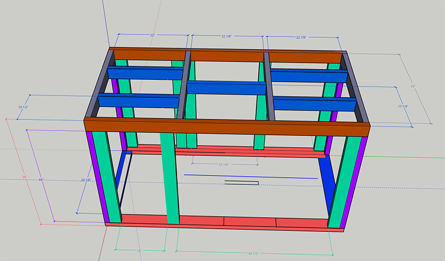Viewport: 445px width, 261px height.
Task: Click the gray 22 1/8" label under frame
Action: [x=224, y=164]
